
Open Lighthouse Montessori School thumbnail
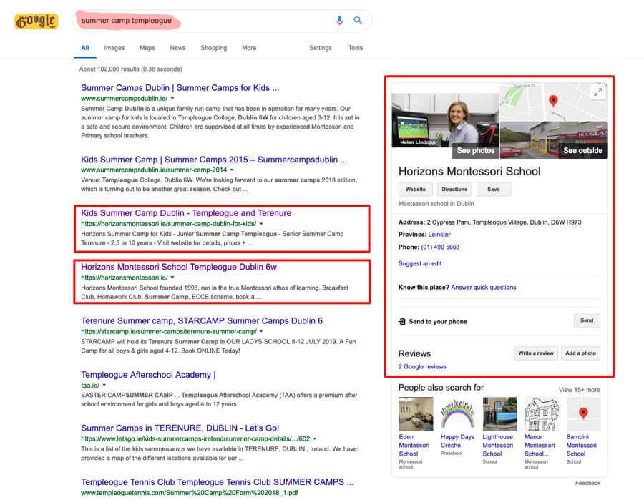499,413
